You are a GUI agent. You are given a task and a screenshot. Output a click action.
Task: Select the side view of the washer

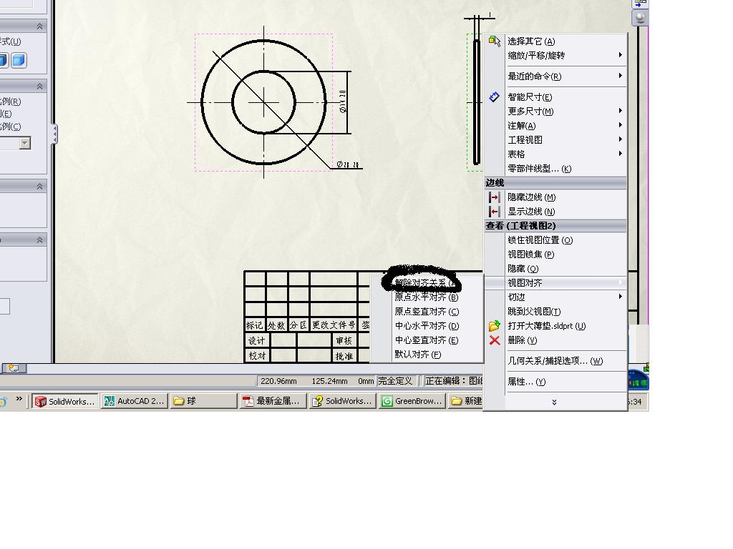476,102
